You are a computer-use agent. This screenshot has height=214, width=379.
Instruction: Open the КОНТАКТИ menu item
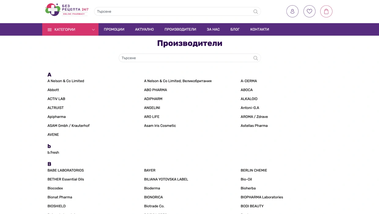click(x=260, y=29)
